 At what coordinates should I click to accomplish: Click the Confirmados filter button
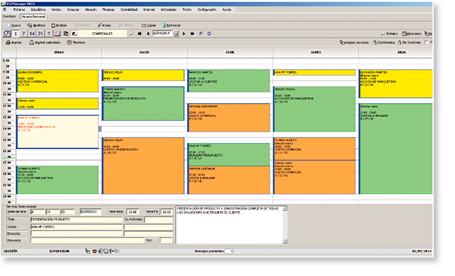tap(384, 43)
